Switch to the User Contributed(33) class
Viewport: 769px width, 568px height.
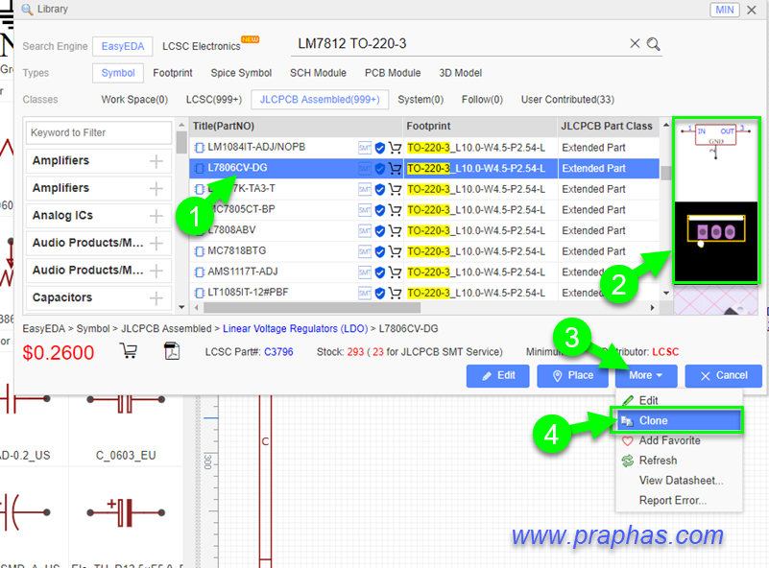567,100
